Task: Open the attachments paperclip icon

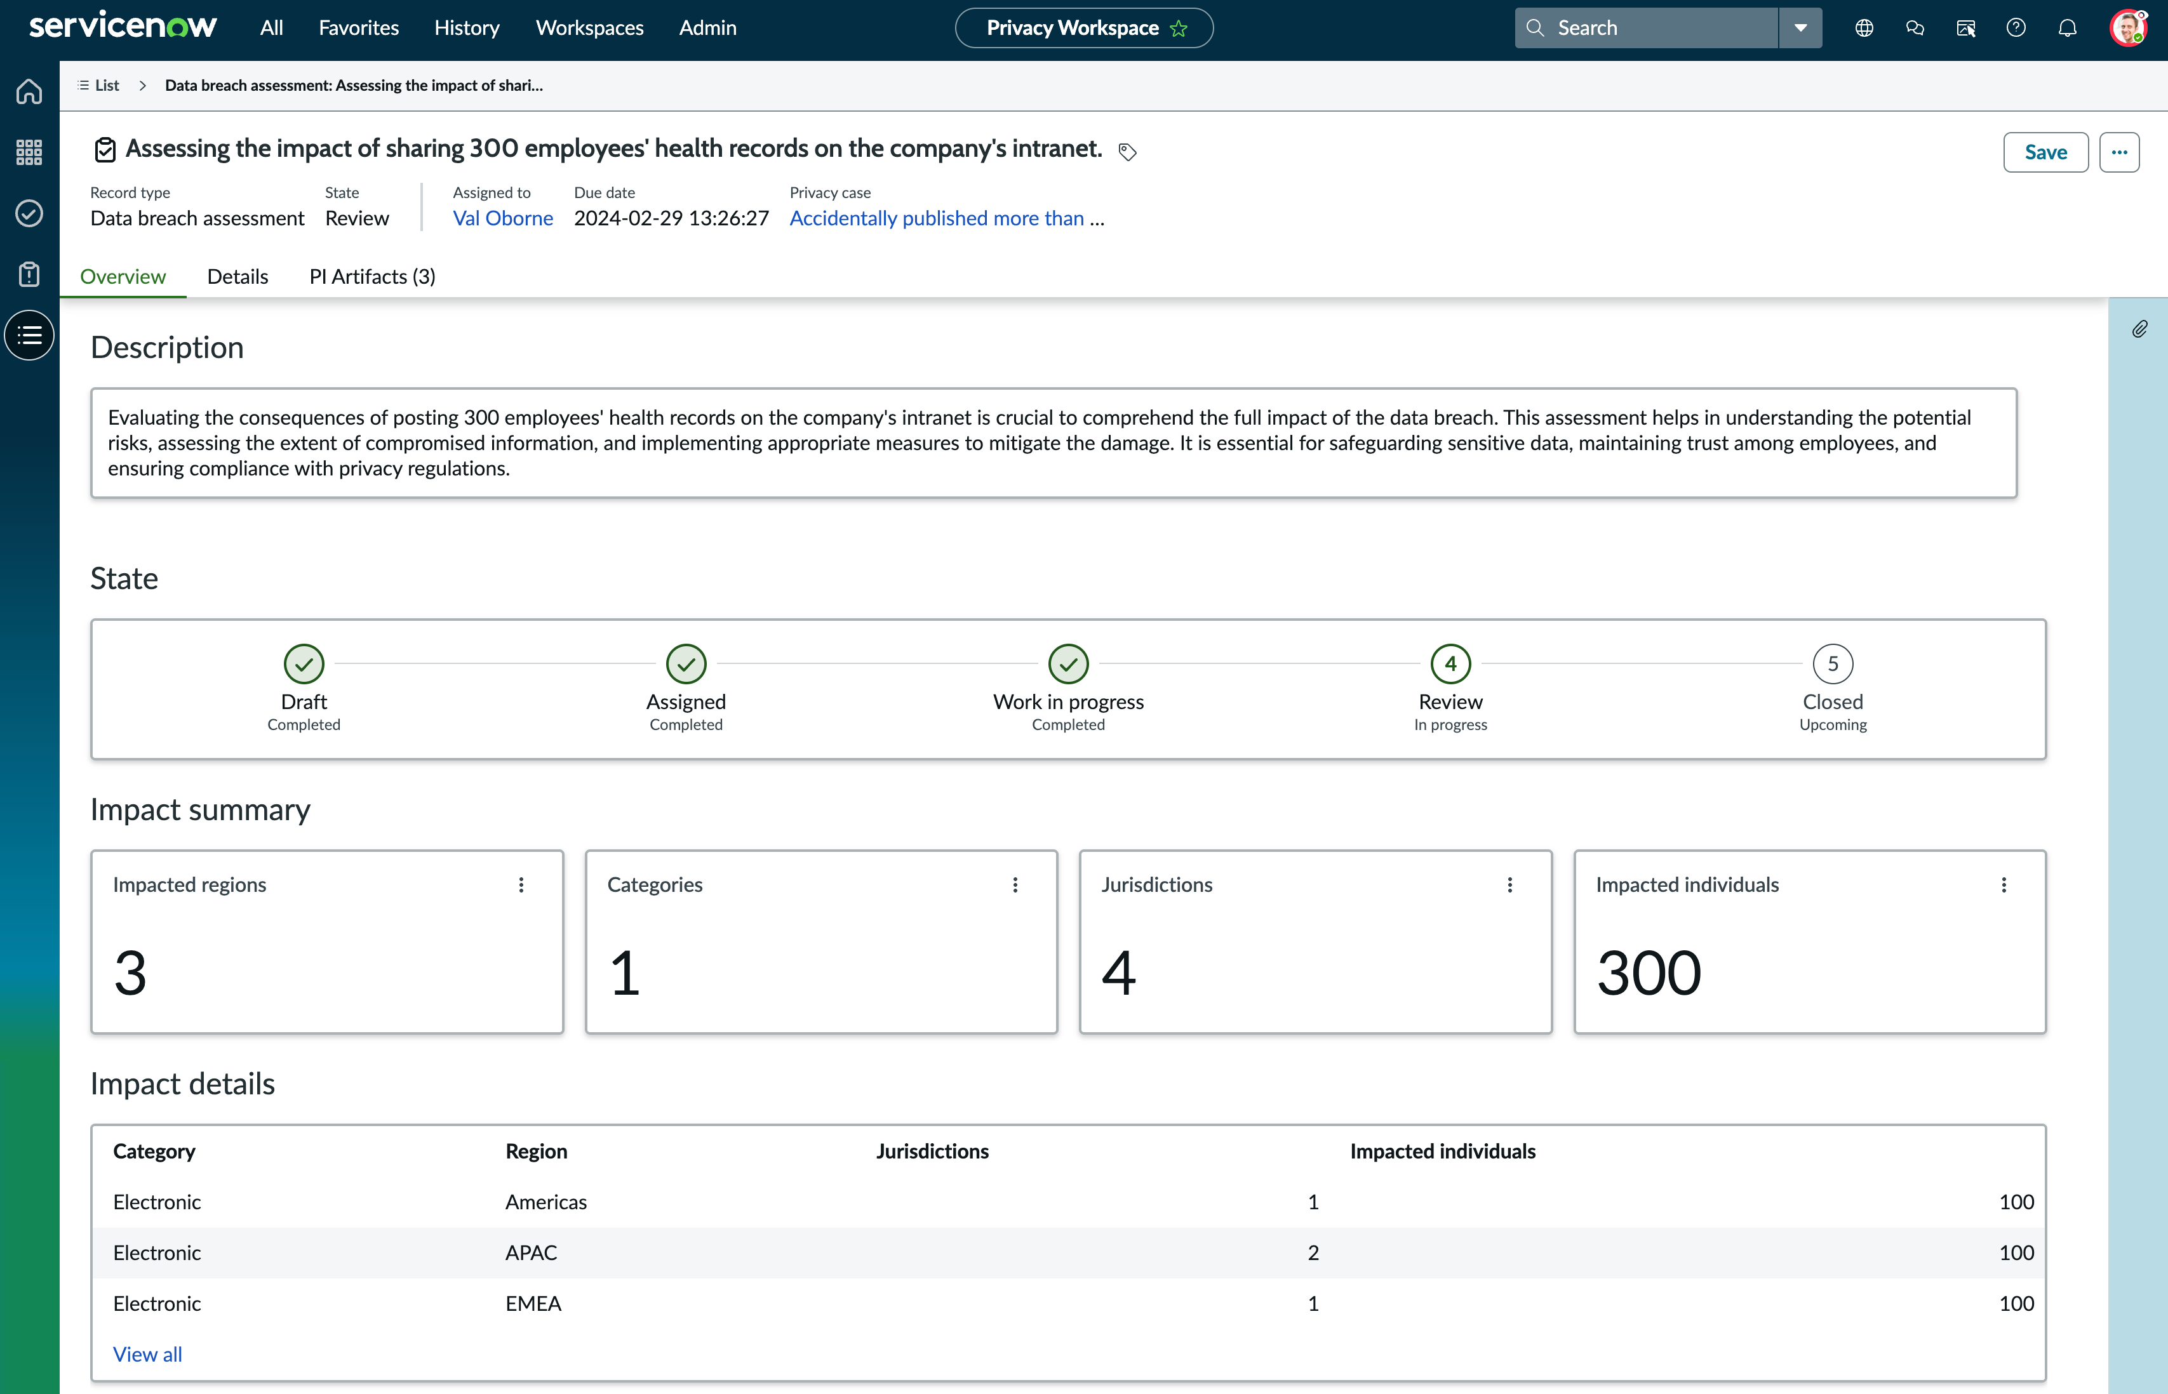Action: pos(2139,329)
